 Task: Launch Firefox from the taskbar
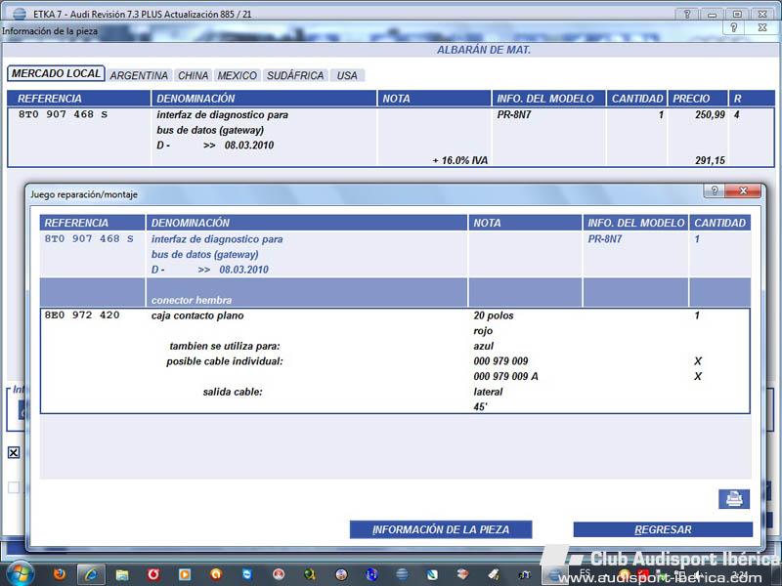60,574
